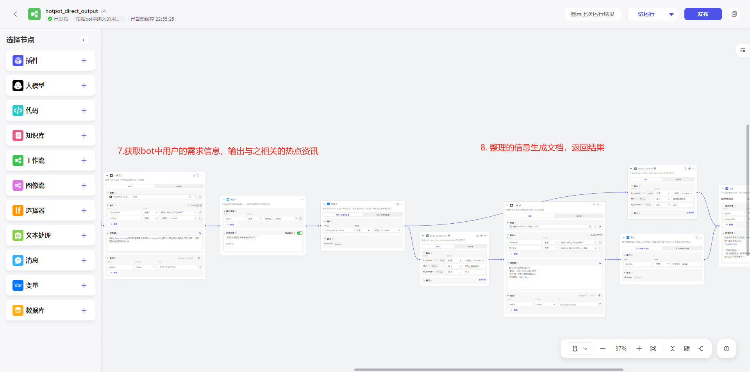Toggle the 流式输出 switch in message node

click(300, 233)
